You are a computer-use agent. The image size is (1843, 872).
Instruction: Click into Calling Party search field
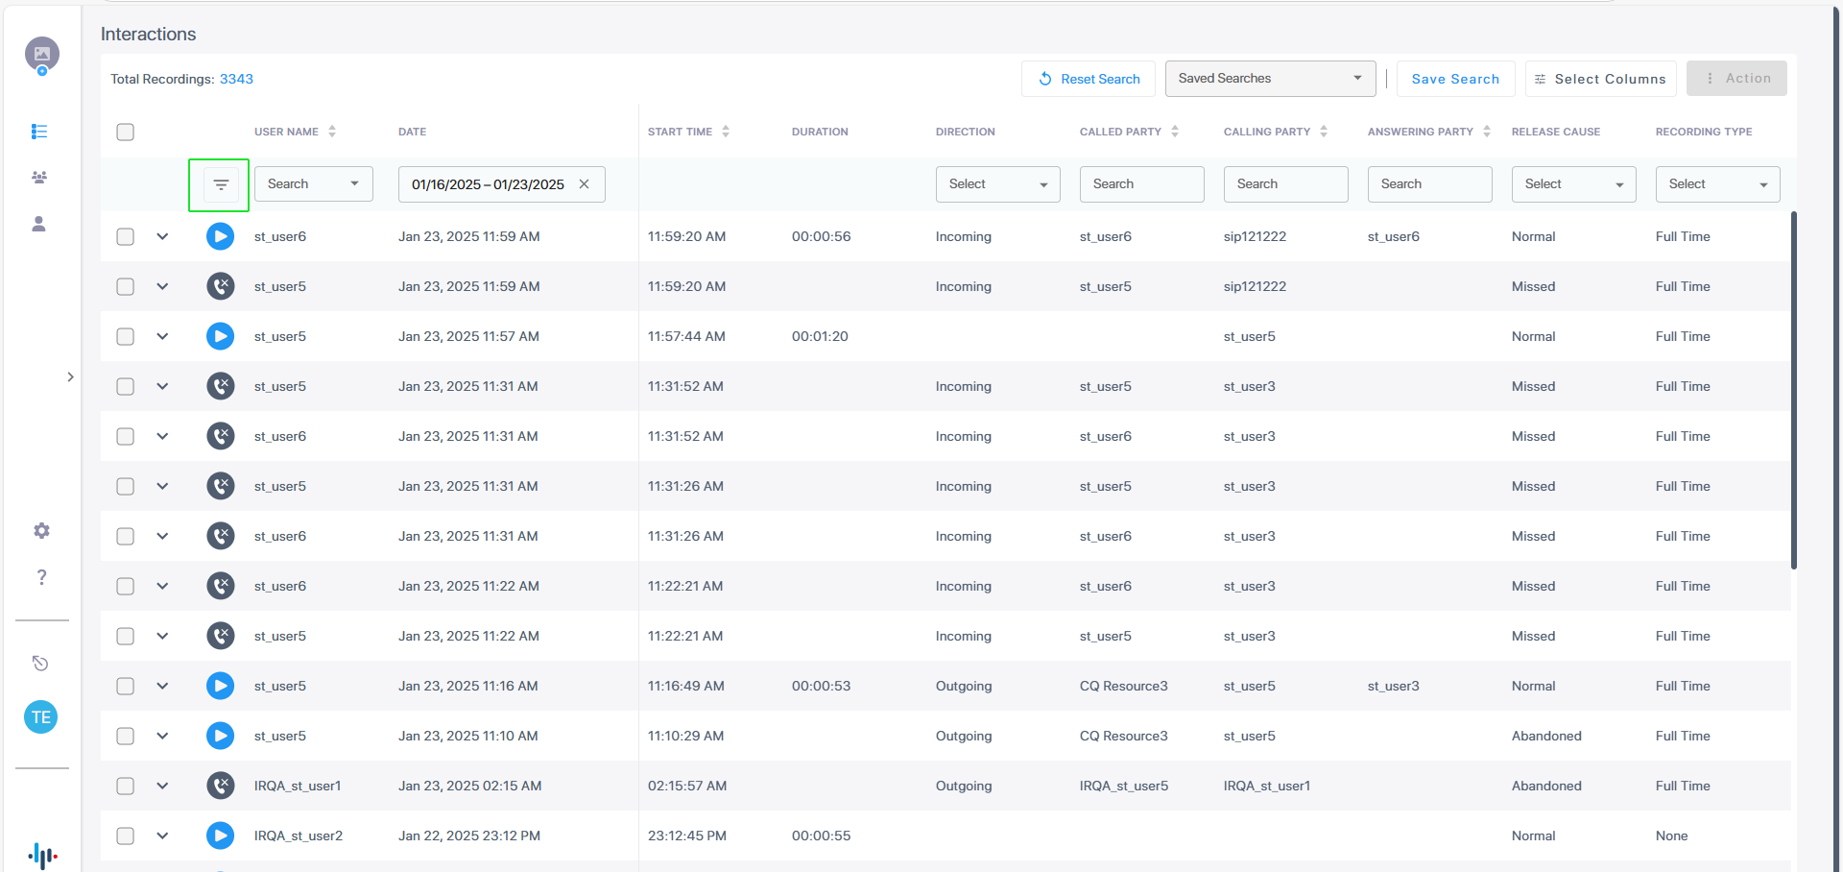click(x=1286, y=184)
